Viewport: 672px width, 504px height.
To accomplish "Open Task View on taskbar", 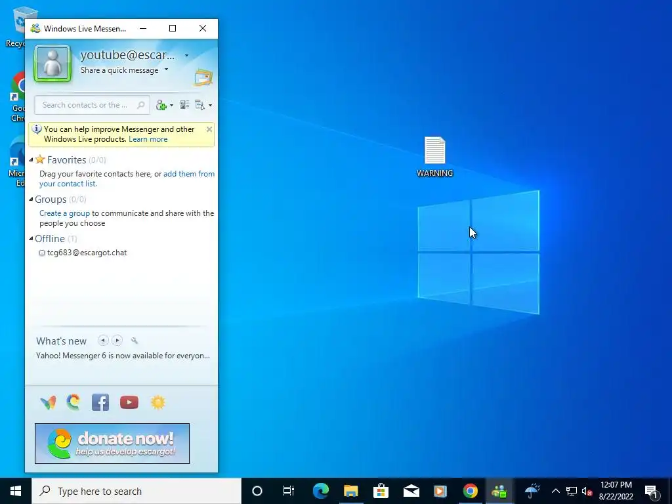I will [x=289, y=491].
